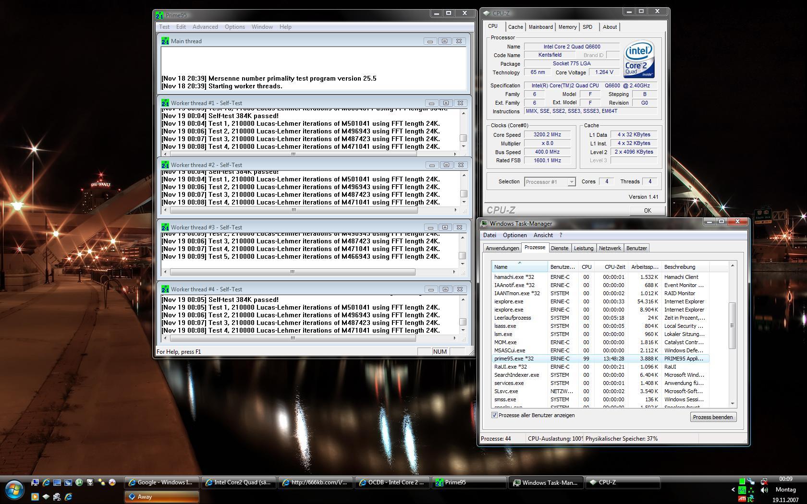807x504 pixels.
Task: Click the Worker thread #3 window icon
Action: [x=165, y=227]
